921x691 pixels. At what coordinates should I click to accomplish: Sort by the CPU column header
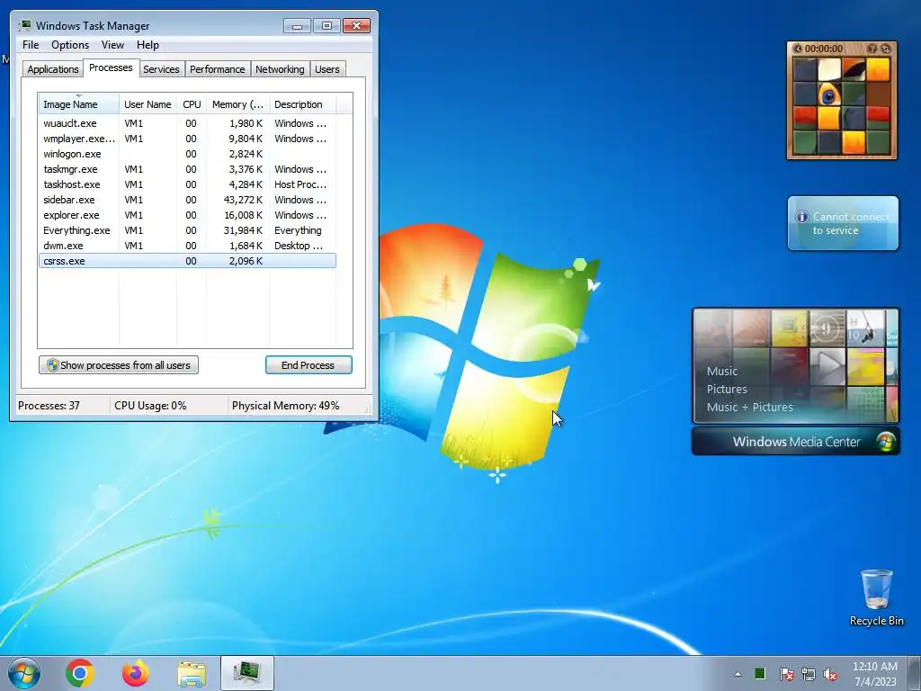point(192,104)
